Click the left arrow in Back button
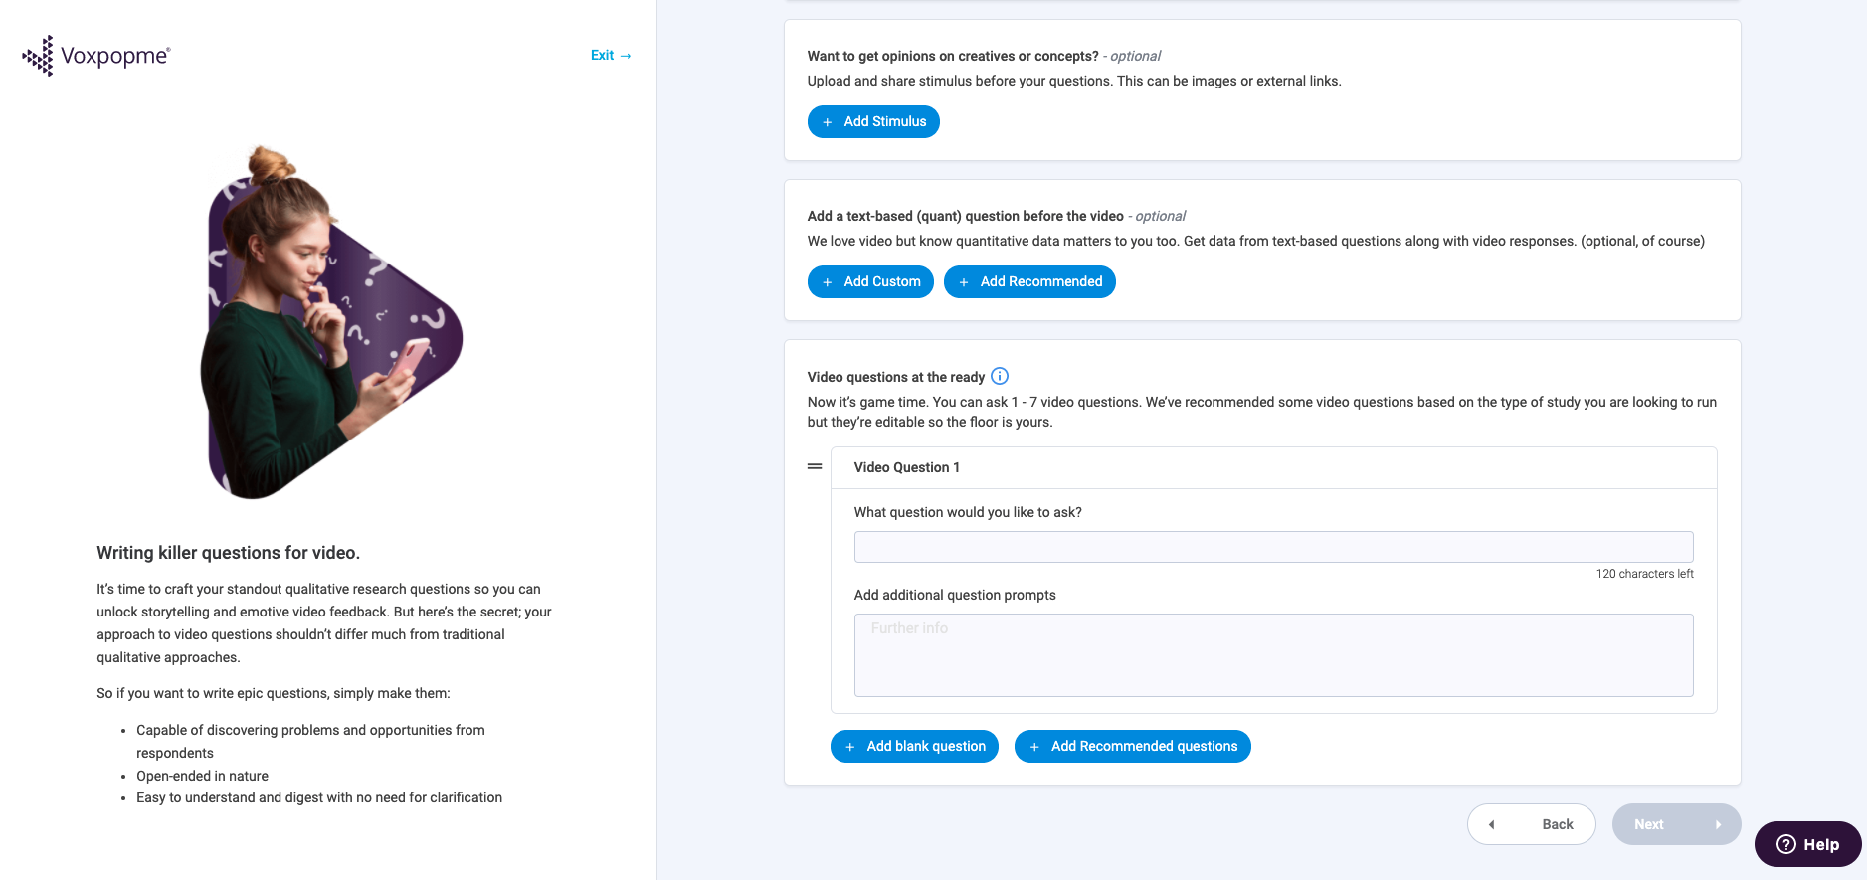This screenshot has width=1867, height=880. [x=1491, y=824]
